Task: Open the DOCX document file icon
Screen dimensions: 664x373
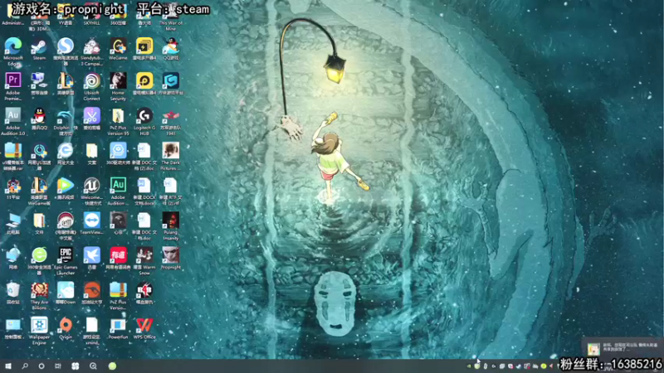Action: coord(144,191)
